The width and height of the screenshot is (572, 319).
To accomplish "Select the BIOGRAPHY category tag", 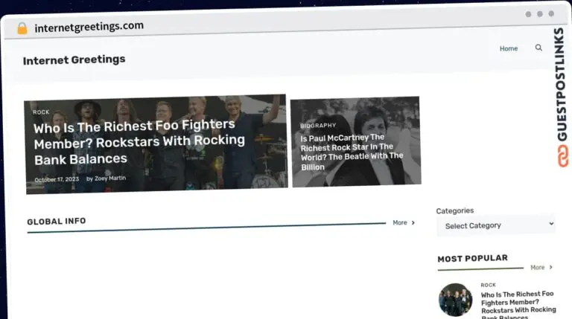I will pos(318,125).
